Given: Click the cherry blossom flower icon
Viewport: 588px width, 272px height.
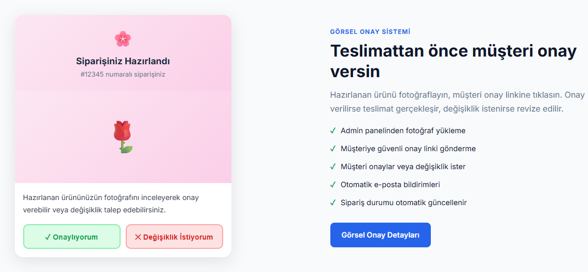Looking at the screenshot, I should 123,39.
